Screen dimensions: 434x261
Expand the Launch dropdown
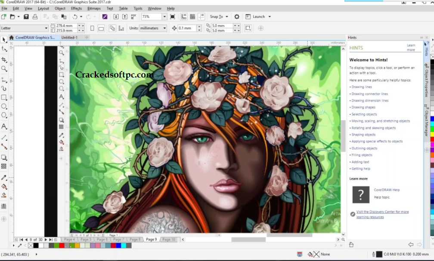click(x=270, y=17)
